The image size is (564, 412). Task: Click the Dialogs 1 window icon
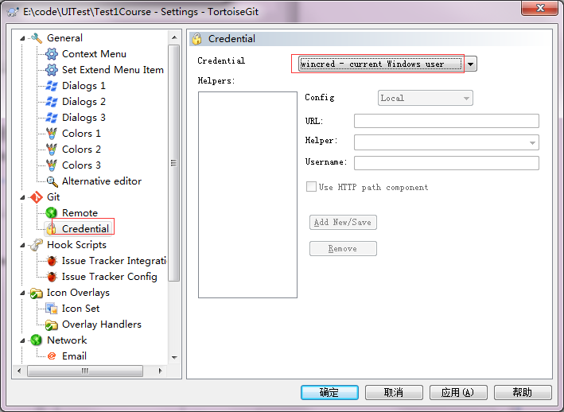(x=52, y=86)
